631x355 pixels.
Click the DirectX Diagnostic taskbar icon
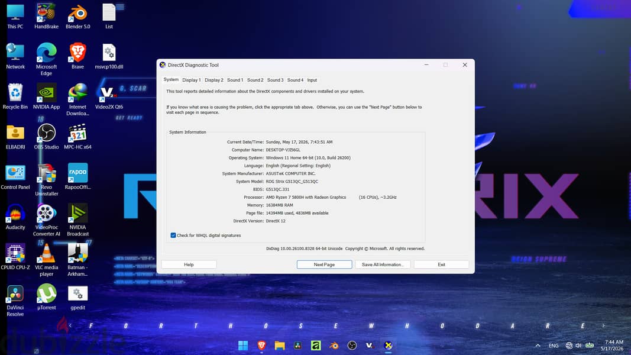point(389,346)
